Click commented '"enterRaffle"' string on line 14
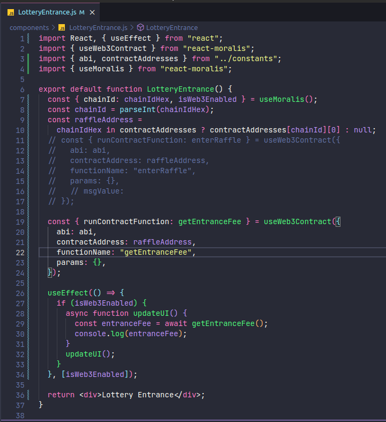This screenshot has width=386, height=422. [x=162, y=171]
